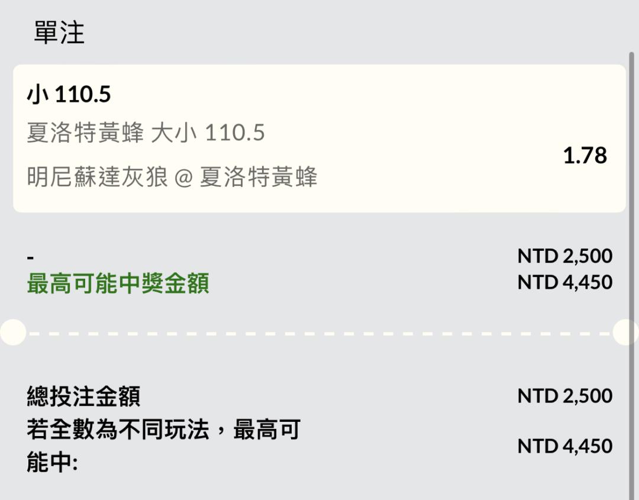Viewport: 639px width, 500px height.
Task: Click the total NTD 2,500 amount
Action: (565, 396)
